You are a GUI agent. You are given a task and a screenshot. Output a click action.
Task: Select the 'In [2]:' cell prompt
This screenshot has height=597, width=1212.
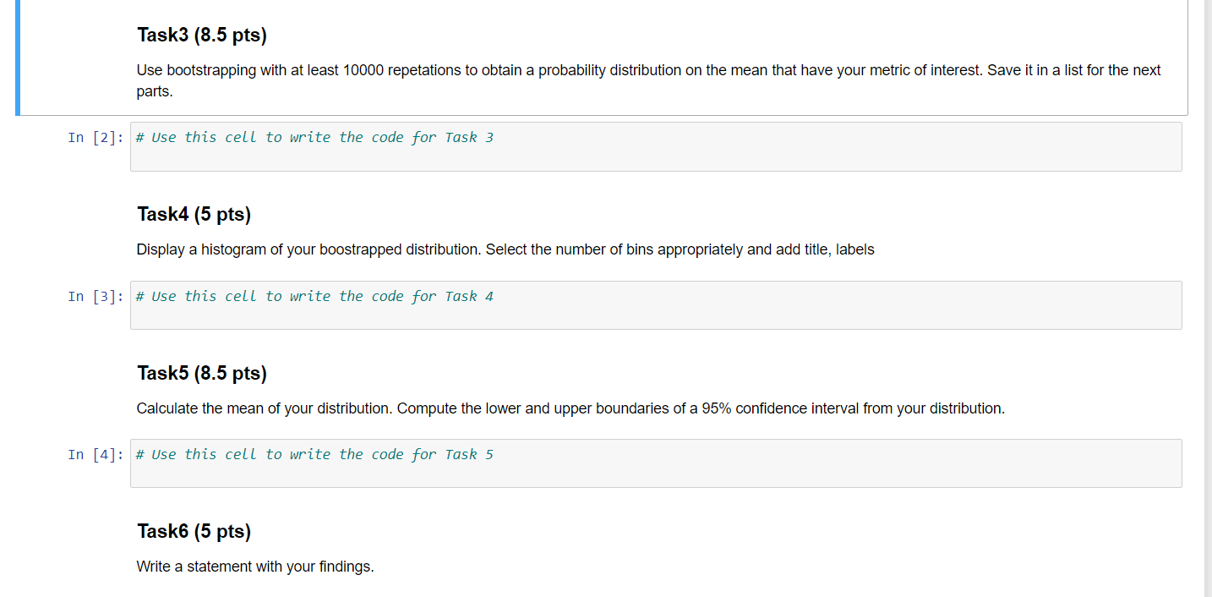(93, 137)
